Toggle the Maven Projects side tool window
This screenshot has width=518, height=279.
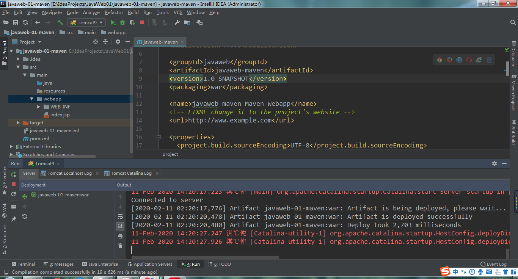[513, 92]
